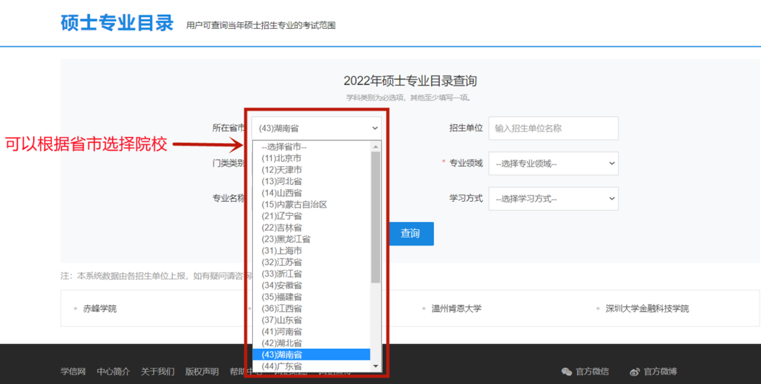Screen dimensions: 761x384
Task: Pick (33)浙江省 option
Action: pos(311,274)
